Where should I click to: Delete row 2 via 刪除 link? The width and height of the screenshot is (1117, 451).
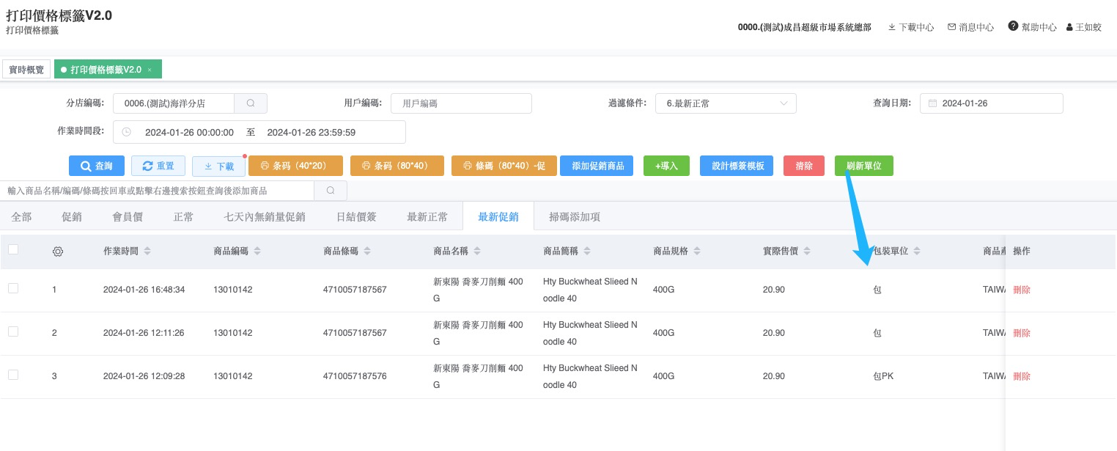coord(1022,333)
